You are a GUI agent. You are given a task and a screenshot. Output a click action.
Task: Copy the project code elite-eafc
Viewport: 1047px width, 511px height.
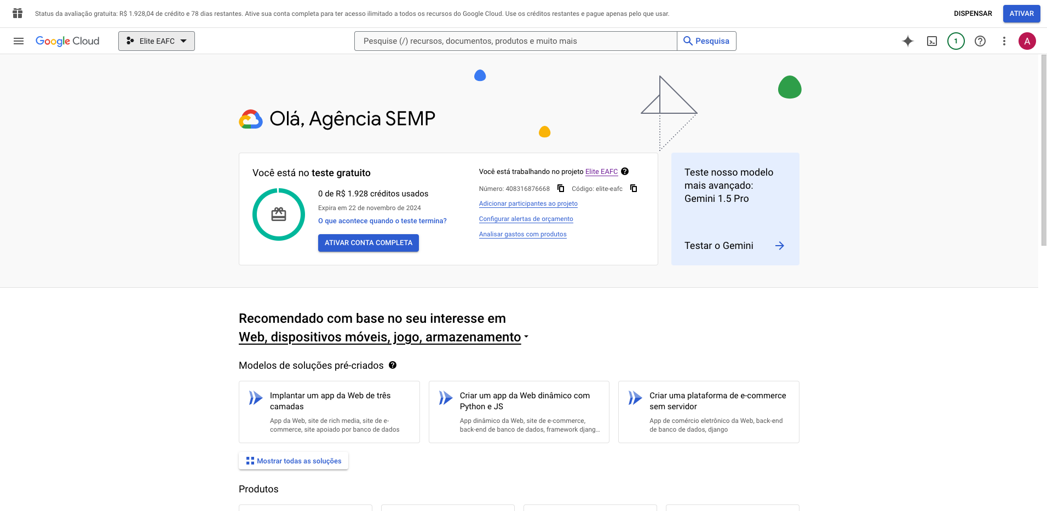coord(634,188)
